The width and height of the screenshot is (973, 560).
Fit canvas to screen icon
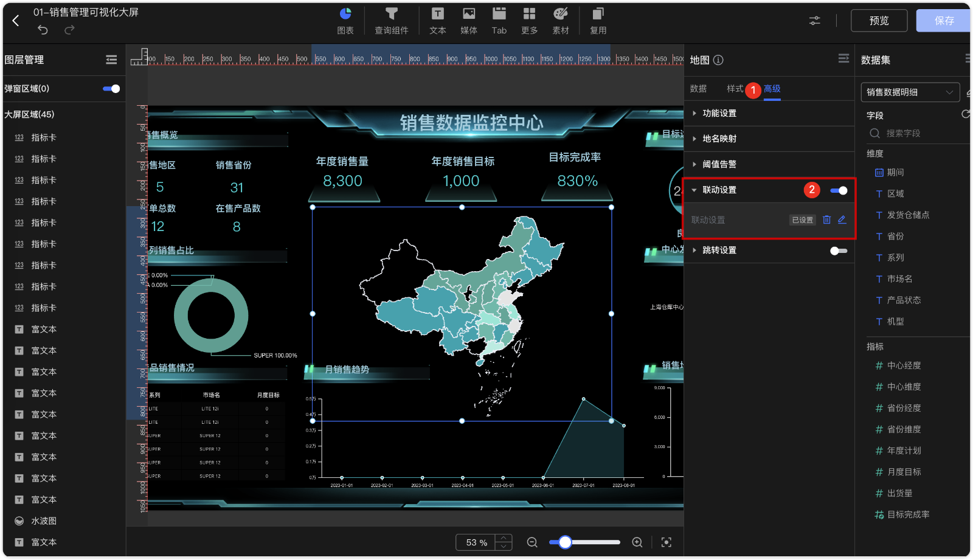667,542
